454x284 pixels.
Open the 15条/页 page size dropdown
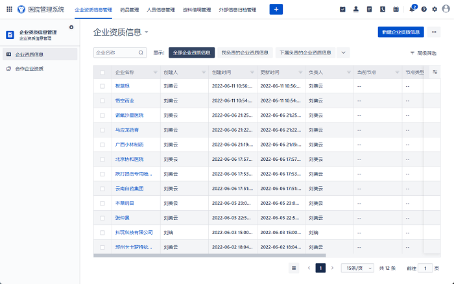[x=357, y=268]
